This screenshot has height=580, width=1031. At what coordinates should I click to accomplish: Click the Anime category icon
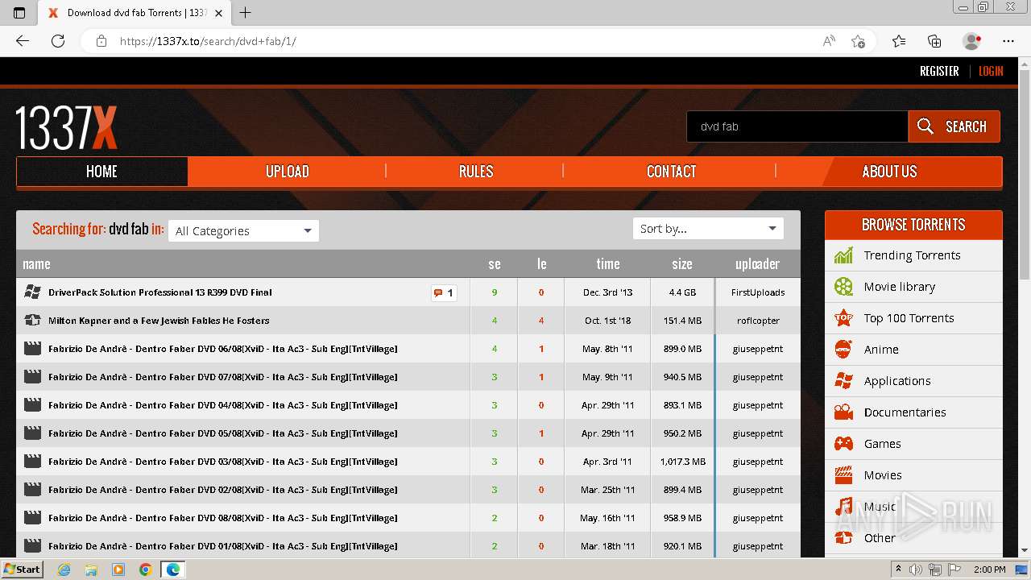[x=843, y=350]
